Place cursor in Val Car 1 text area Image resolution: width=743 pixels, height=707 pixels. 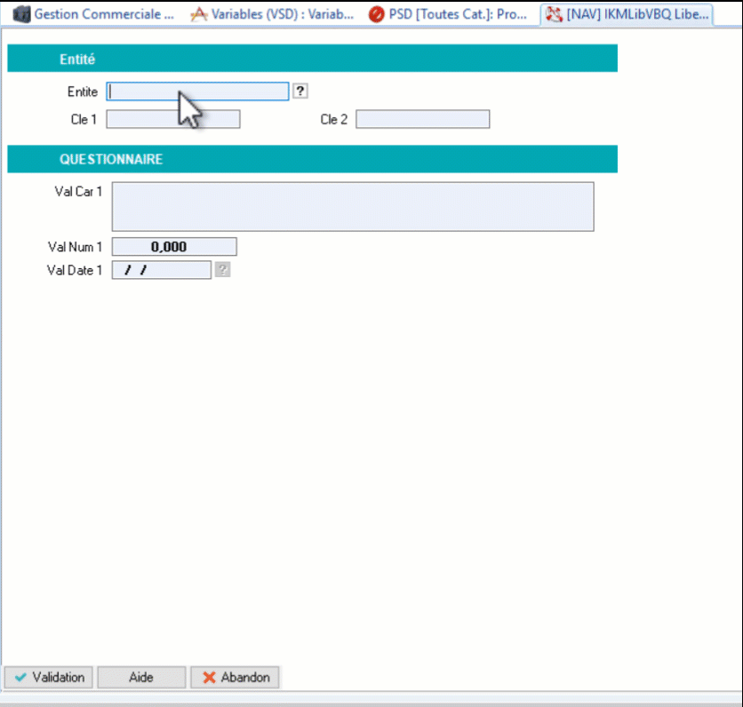click(352, 207)
